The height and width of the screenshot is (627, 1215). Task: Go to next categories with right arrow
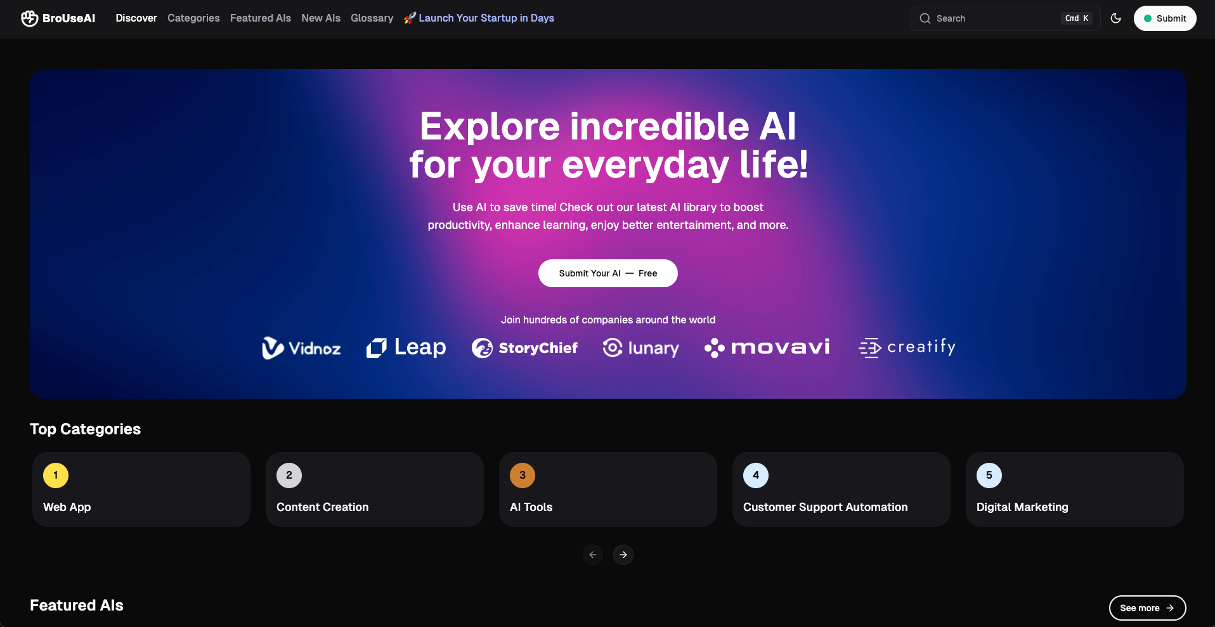pos(623,555)
